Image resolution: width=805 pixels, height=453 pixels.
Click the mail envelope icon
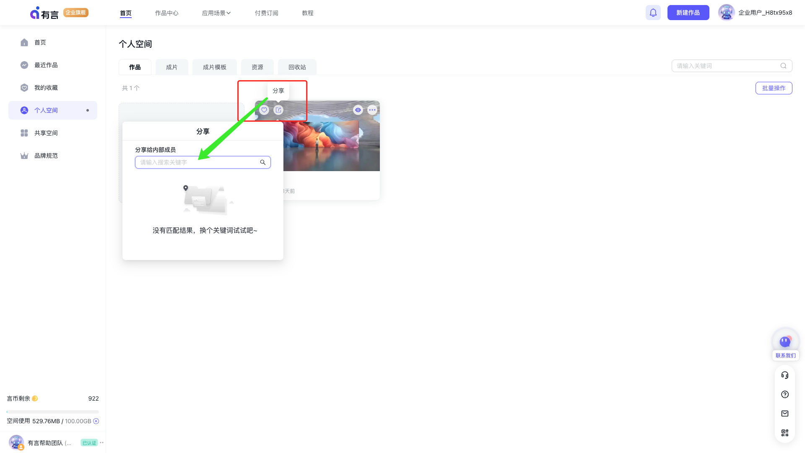pyautogui.click(x=785, y=414)
